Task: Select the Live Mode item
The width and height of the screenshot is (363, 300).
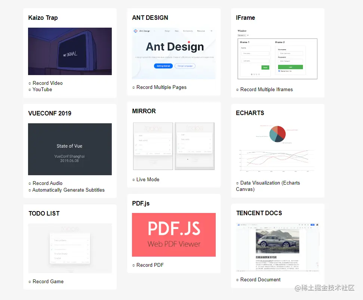Action: click(148, 179)
